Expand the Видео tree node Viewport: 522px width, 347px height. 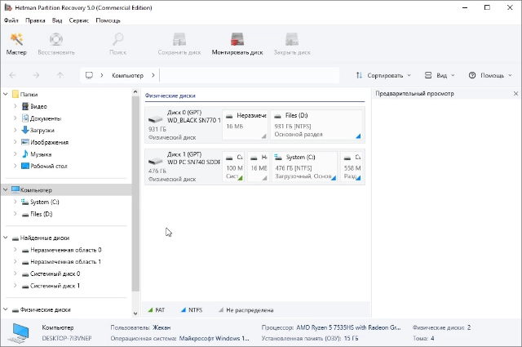coord(15,106)
